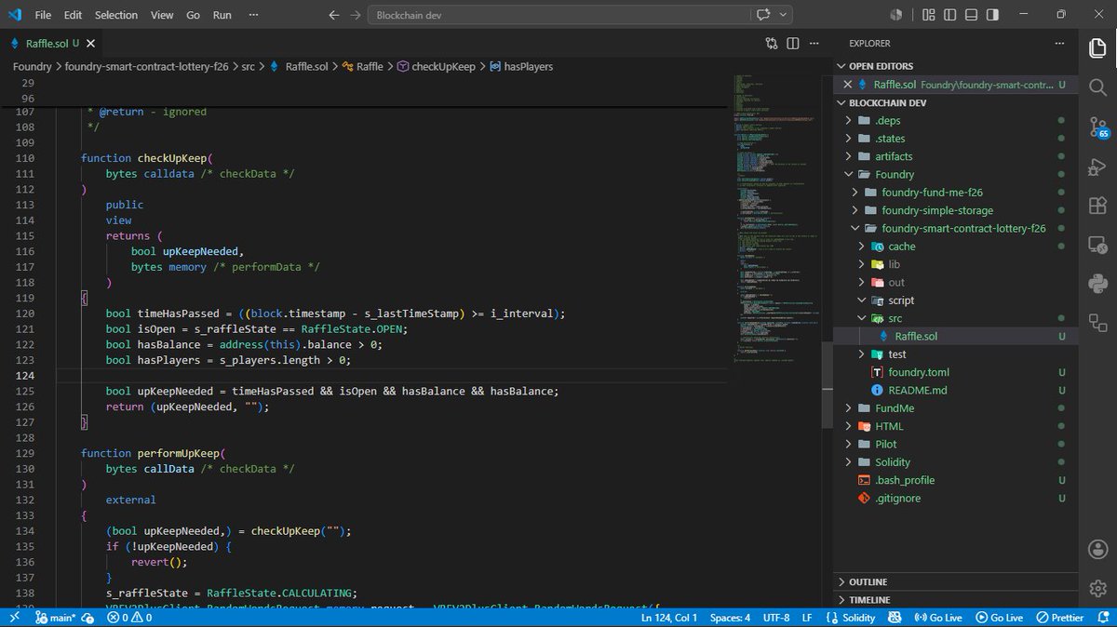Click the notifications bell in status bar
Viewport: 1117px width, 627px height.
1102,618
